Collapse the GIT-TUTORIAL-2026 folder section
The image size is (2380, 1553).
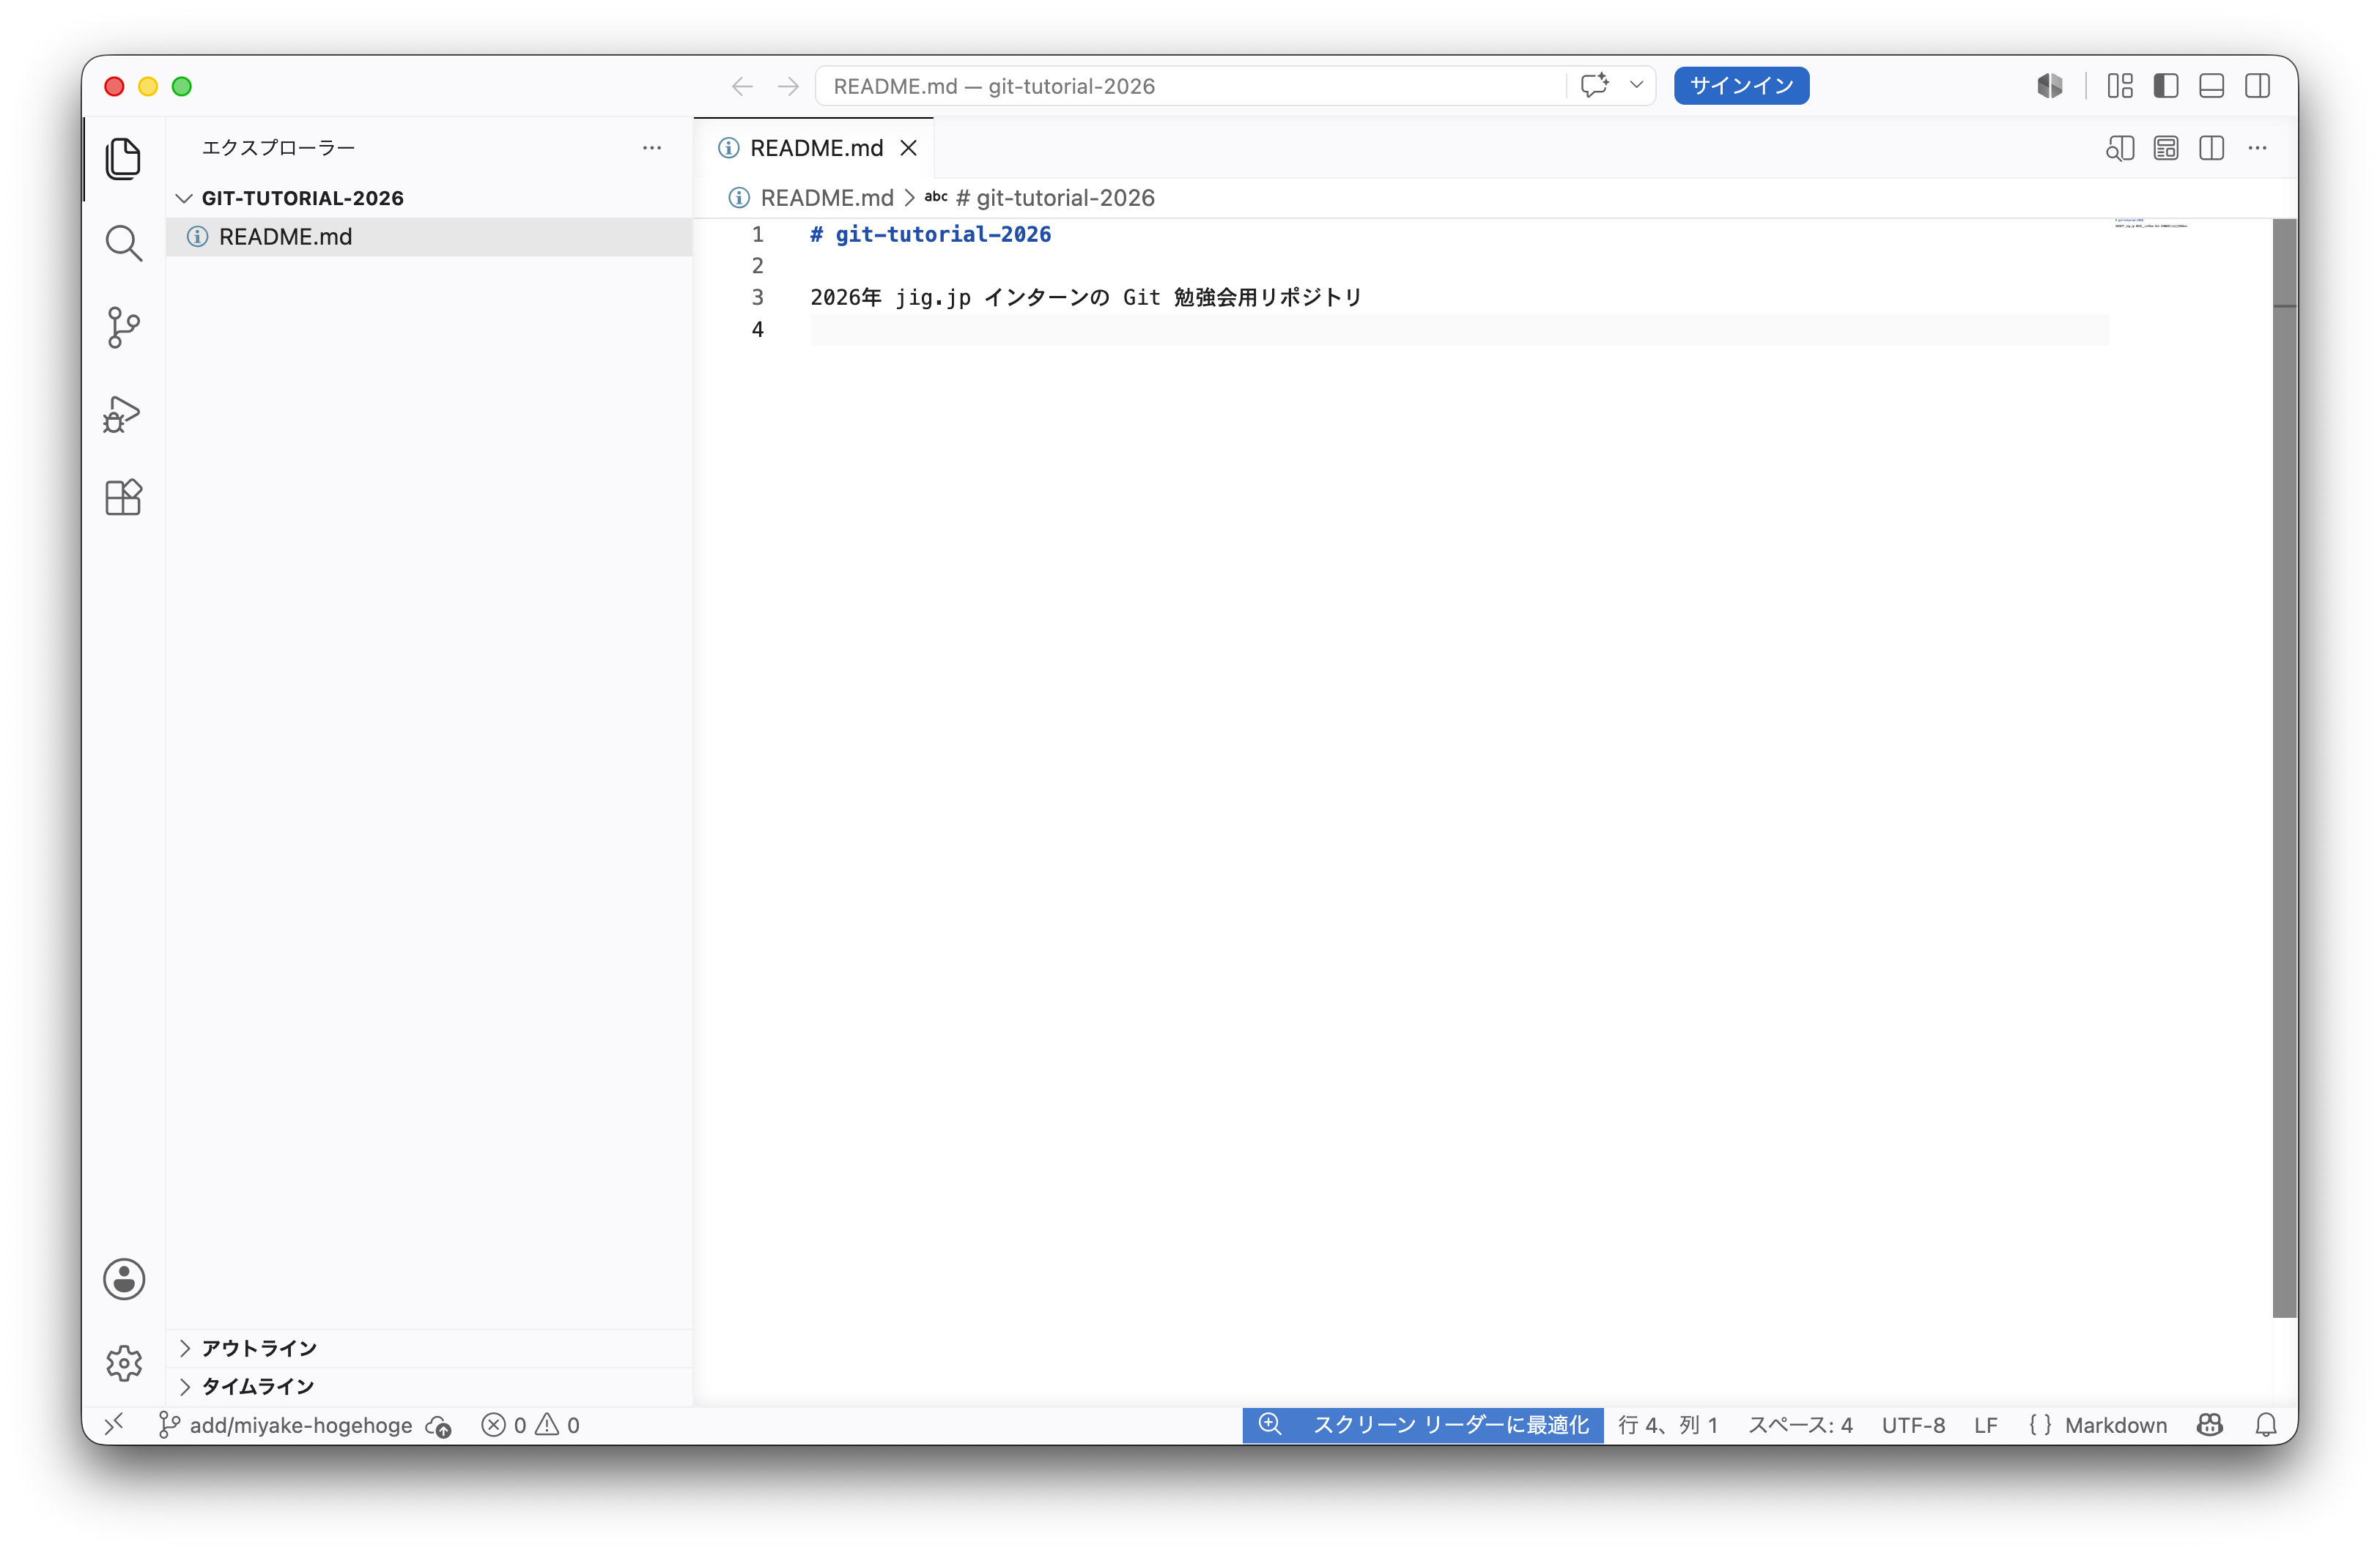[430, 198]
